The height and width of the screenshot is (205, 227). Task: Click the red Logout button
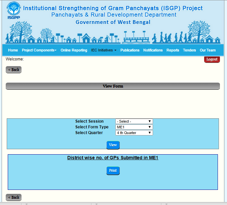tap(212, 59)
